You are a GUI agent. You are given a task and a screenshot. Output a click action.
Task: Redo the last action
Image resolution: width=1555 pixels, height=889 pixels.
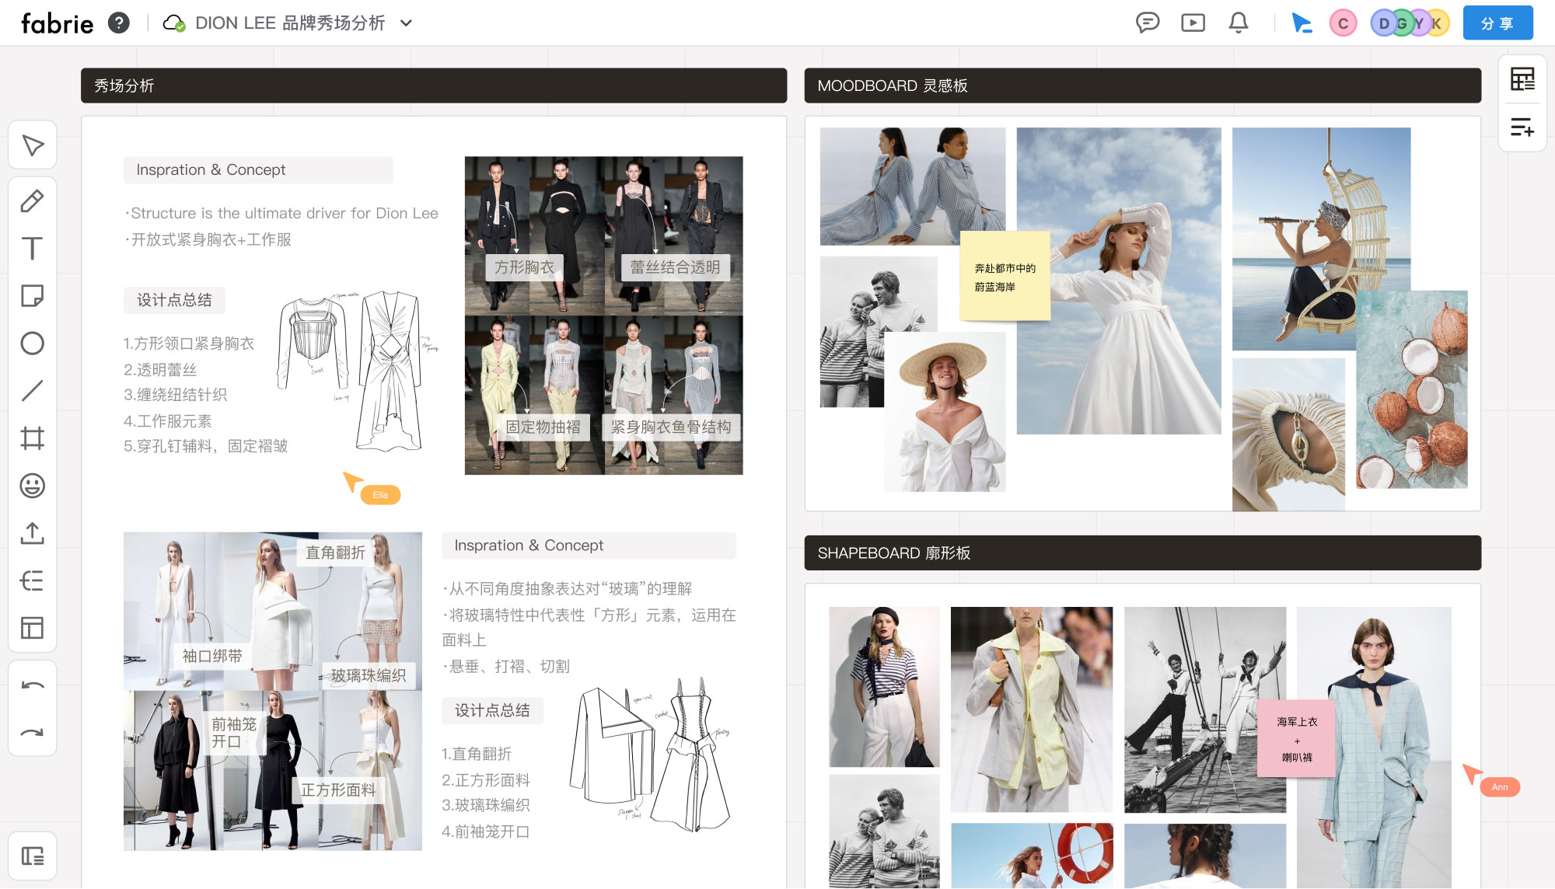[33, 732]
